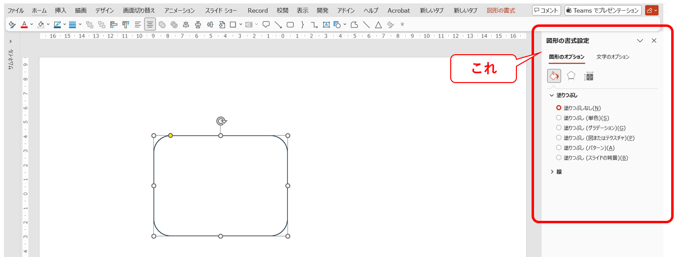Open the 図形の書式 ribbon tab
681x257 pixels.
[x=501, y=10]
